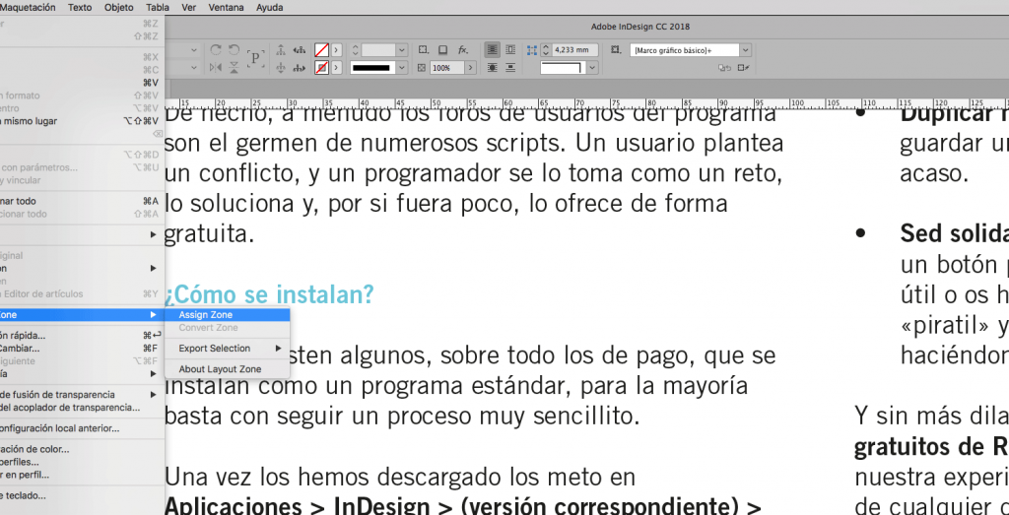Click the horizontal ruler at mark 100
1009x515 pixels.
pos(796,103)
